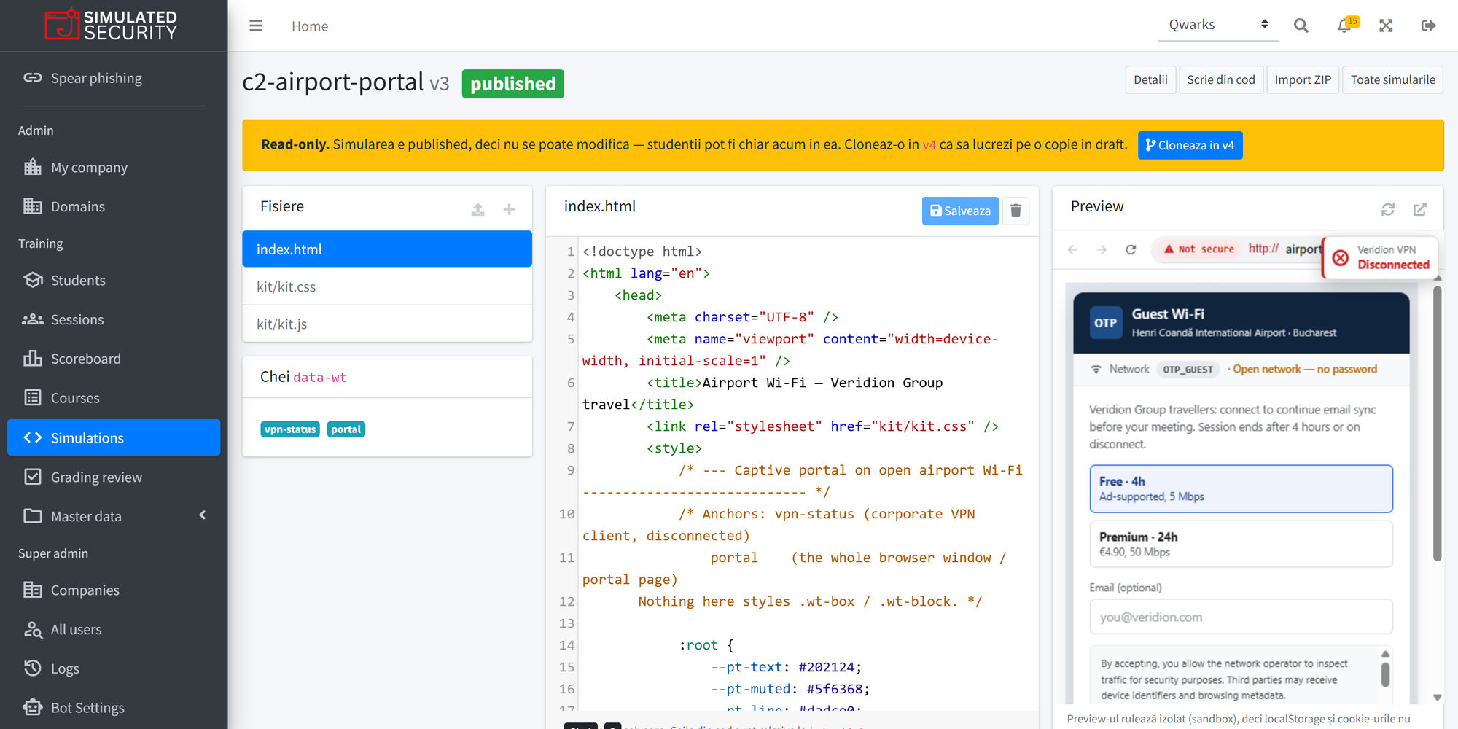1458x729 pixels.
Task: Click Scrie din cod button
Action: coord(1221,79)
